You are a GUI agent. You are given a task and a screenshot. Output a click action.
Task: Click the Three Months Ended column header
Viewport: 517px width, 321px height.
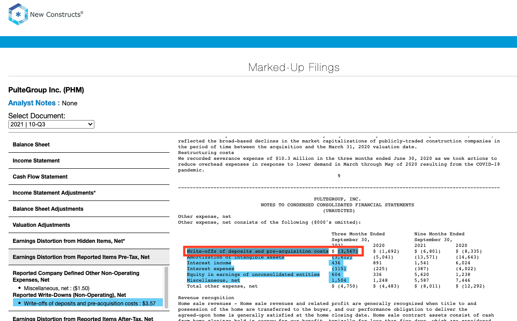point(358,234)
